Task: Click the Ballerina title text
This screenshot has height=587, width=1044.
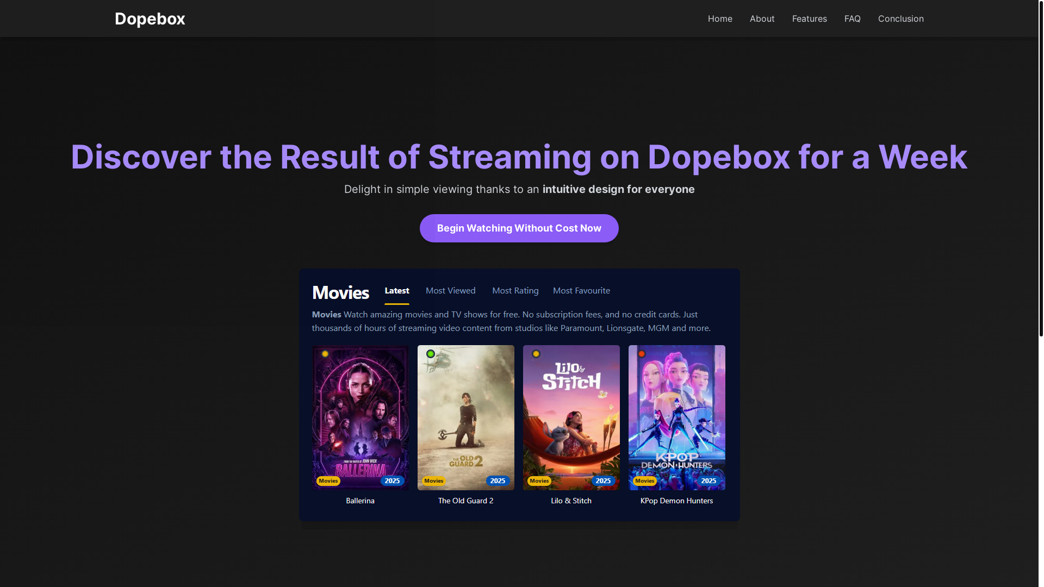Action: click(x=360, y=501)
